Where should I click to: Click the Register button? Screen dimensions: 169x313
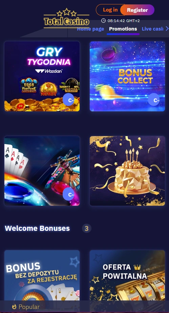click(138, 10)
